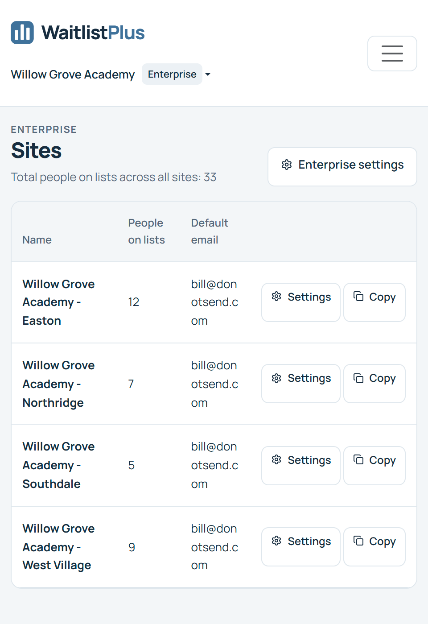Click the copy icon in the Southdale row
428x624 pixels.
(358, 460)
